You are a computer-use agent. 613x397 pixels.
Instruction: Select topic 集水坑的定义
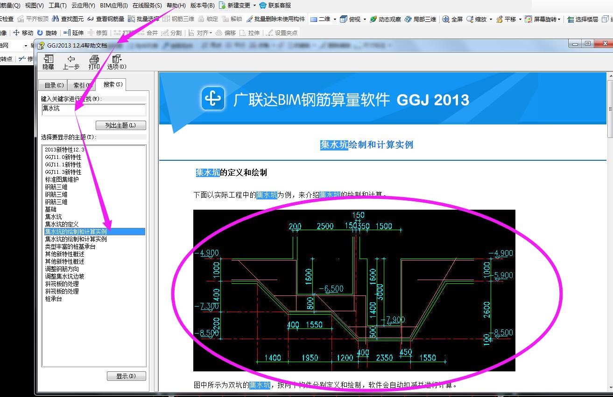pos(62,224)
